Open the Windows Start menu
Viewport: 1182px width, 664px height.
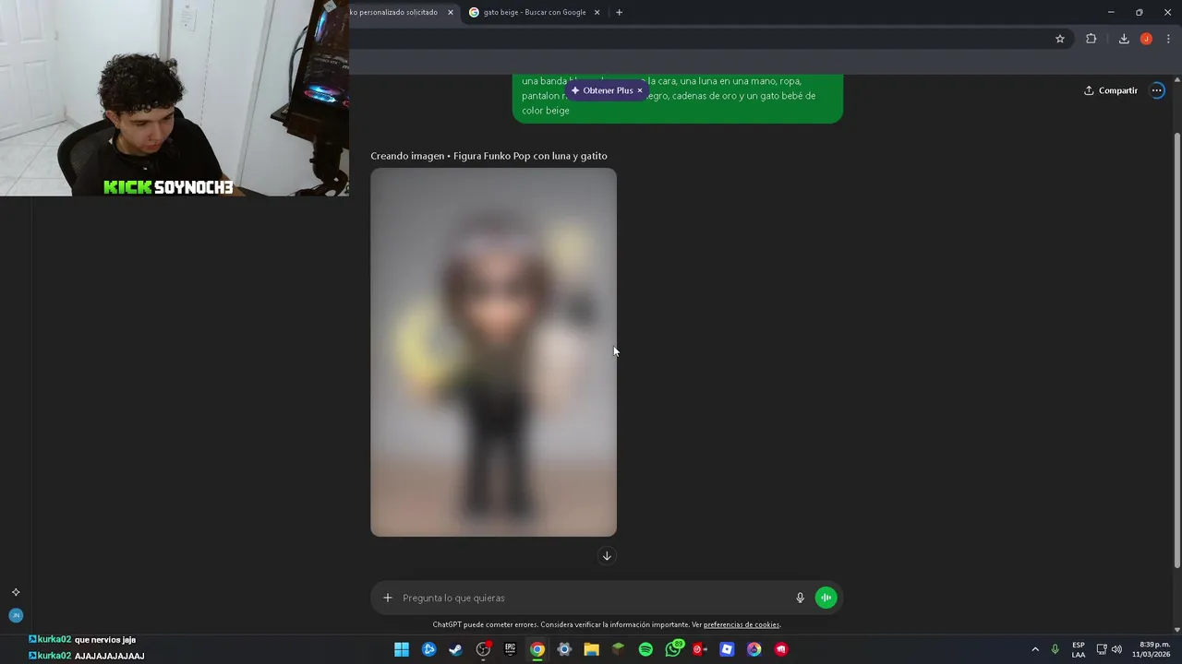[x=402, y=649]
